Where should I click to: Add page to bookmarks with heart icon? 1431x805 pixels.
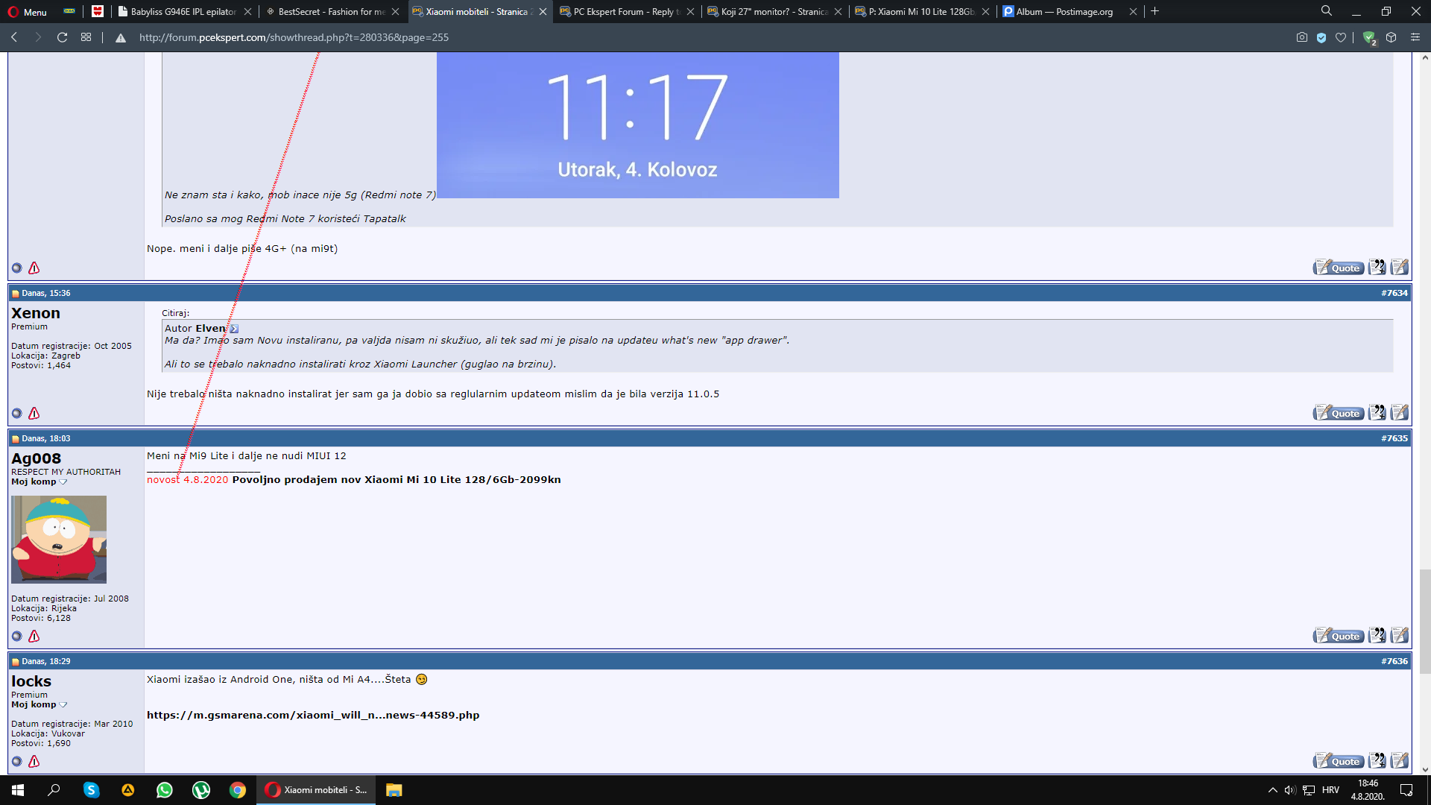point(1341,37)
